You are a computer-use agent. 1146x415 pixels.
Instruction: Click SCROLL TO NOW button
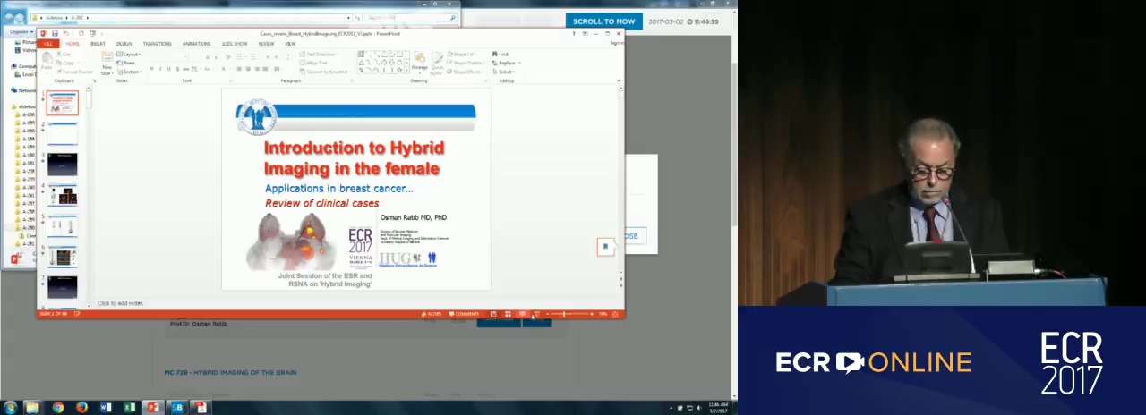tap(603, 21)
